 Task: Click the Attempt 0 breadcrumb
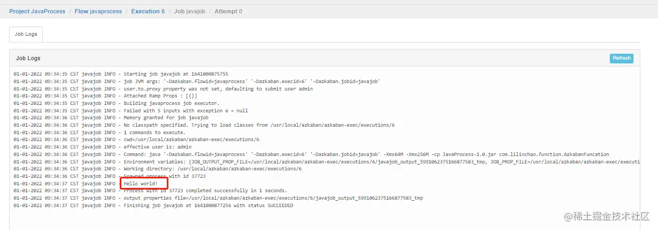[x=228, y=11]
